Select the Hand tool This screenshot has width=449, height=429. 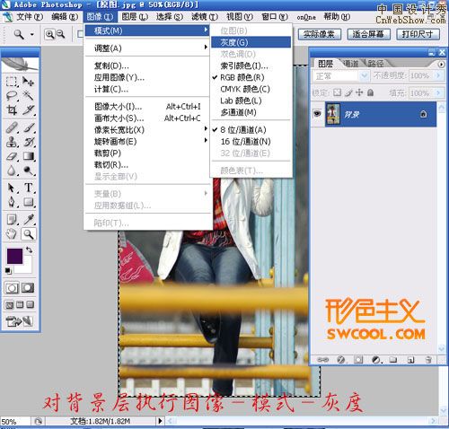click(12, 234)
